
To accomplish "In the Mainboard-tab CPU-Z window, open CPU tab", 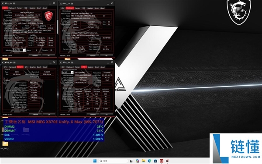I will [x=63, y=8].
